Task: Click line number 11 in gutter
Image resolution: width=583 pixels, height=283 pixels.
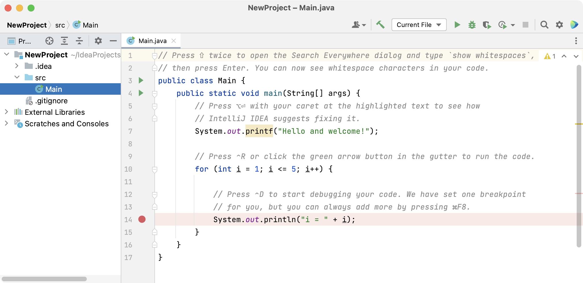Action: point(128,182)
